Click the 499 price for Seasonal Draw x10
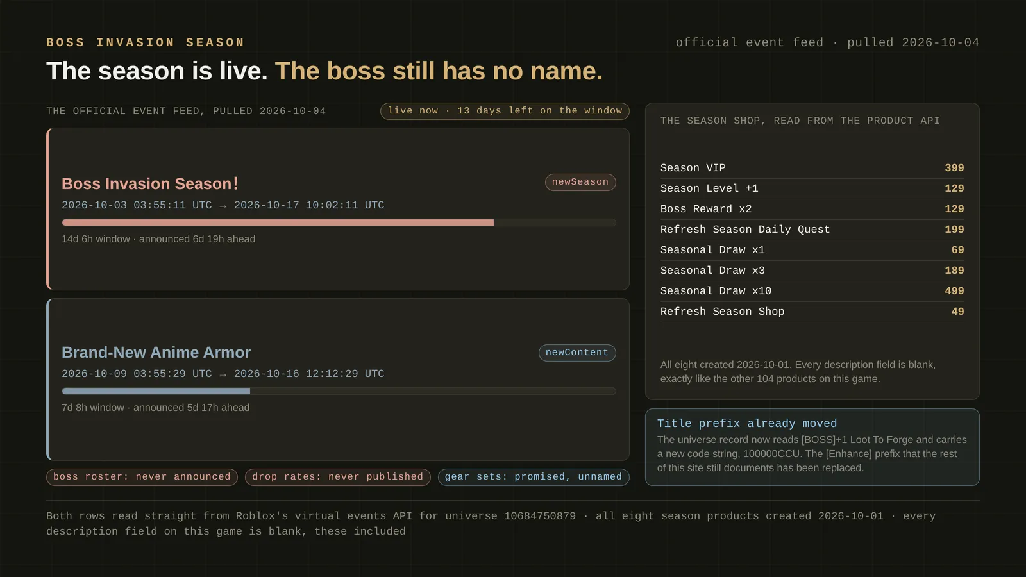This screenshot has height=577, width=1026. point(954,291)
